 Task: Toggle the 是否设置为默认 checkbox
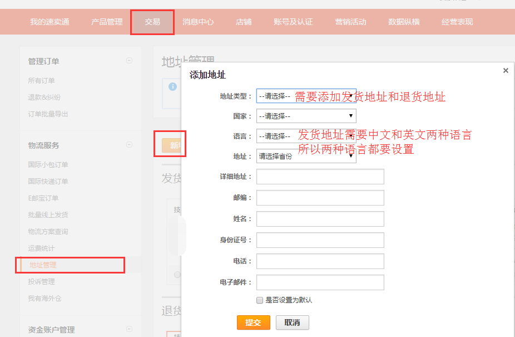(260, 300)
